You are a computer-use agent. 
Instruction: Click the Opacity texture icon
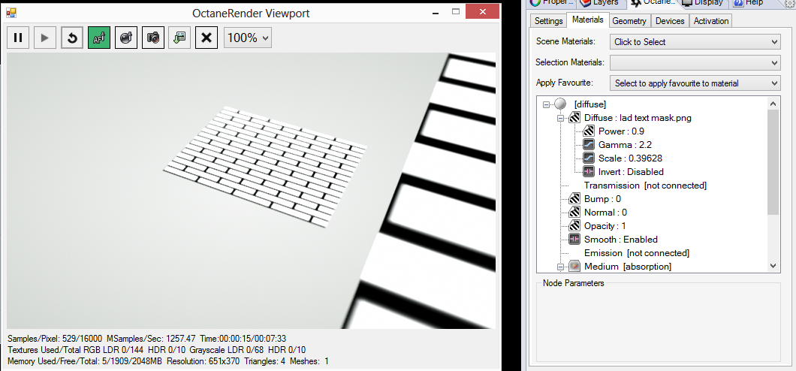click(x=574, y=226)
